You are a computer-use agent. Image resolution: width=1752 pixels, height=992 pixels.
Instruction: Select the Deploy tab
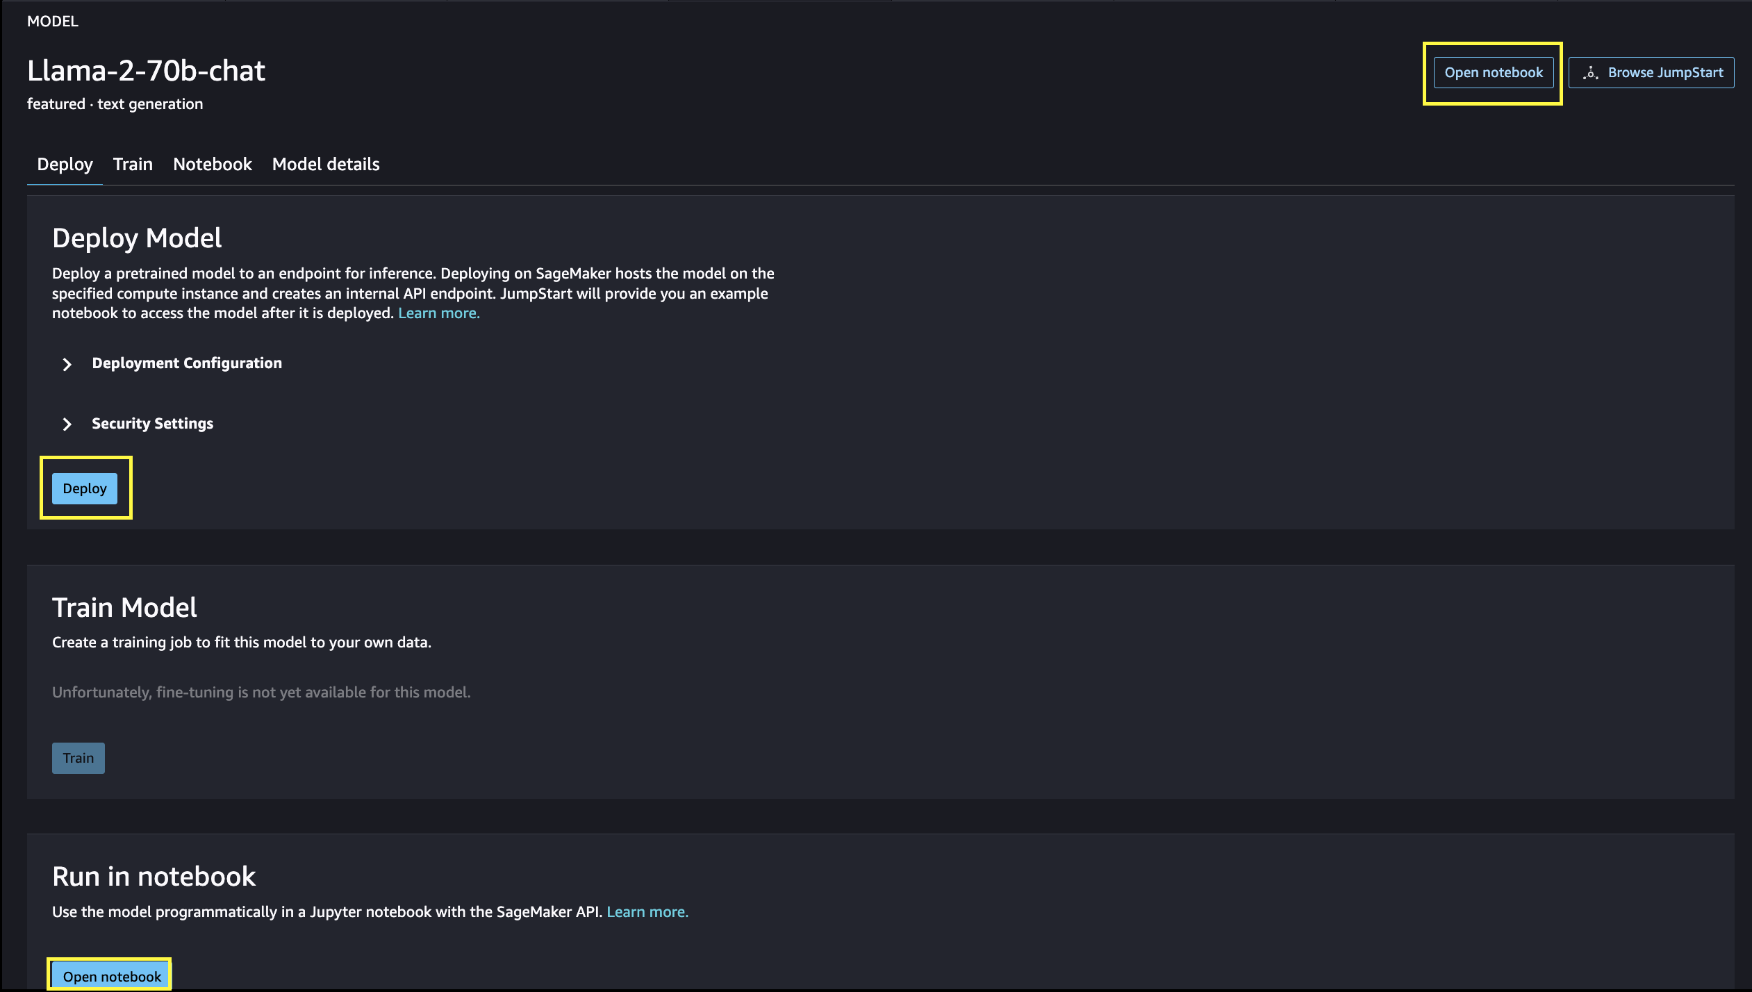[x=65, y=165]
